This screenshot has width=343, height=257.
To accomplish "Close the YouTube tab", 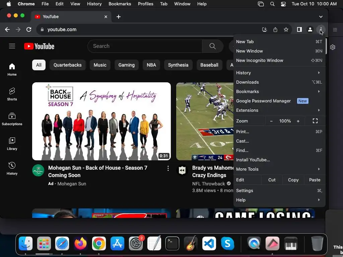I will pos(106,17).
